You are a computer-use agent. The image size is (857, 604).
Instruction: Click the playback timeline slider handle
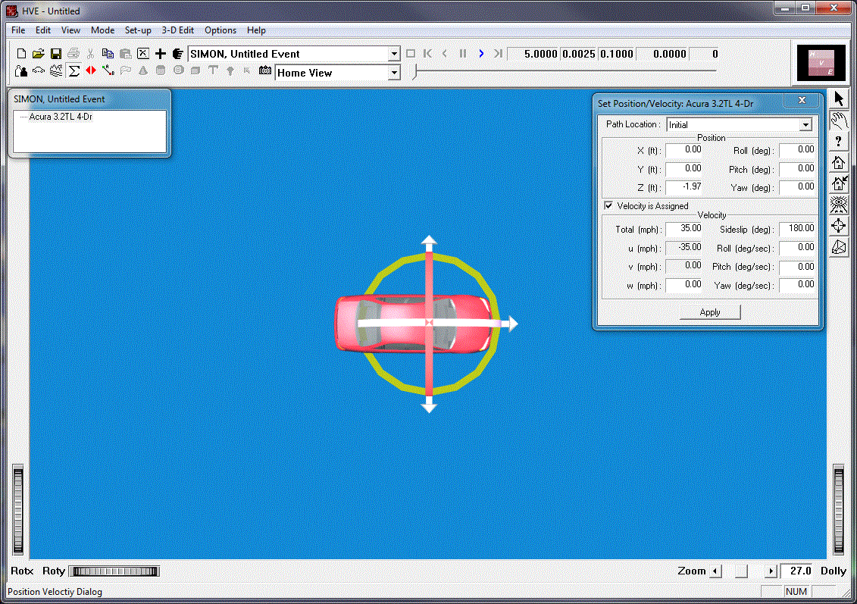414,73
